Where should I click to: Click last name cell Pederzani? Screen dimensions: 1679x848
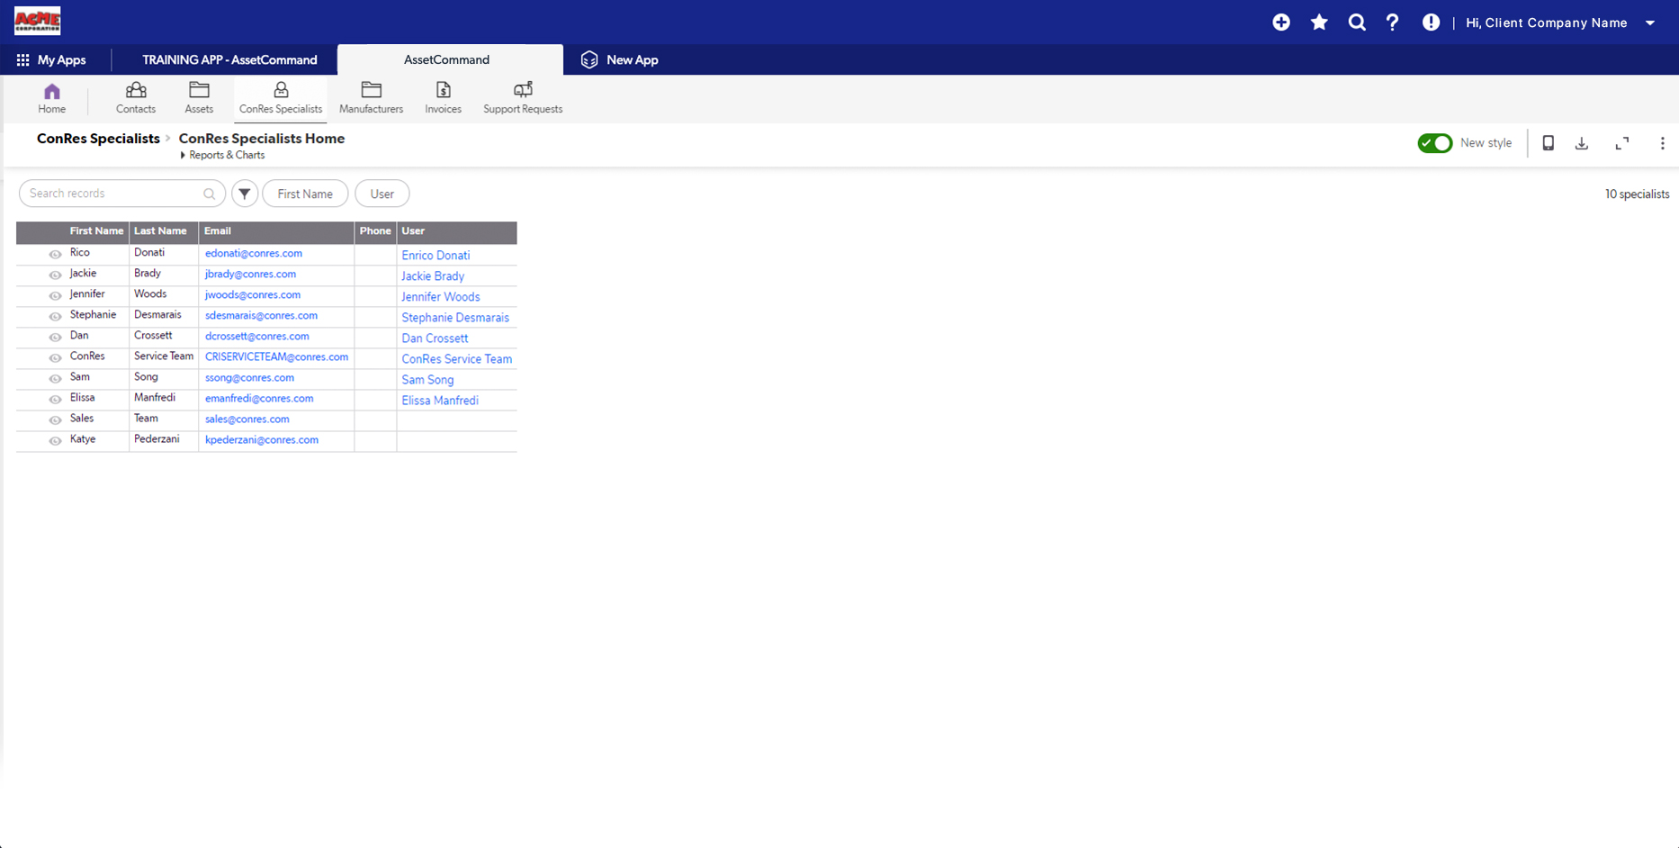[x=157, y=439]
